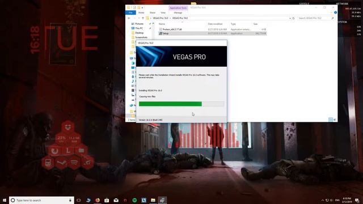
Task: Open Microsoft Edge from taskbar
Action: point(88,200)
